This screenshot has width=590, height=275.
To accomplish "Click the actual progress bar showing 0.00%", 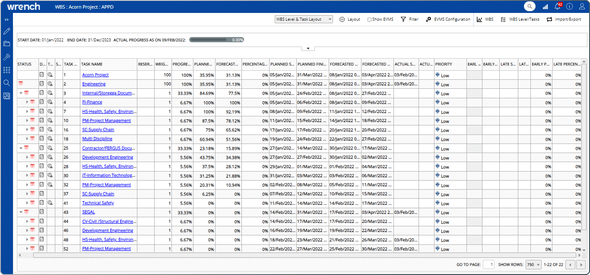I will tap(216, 40).
